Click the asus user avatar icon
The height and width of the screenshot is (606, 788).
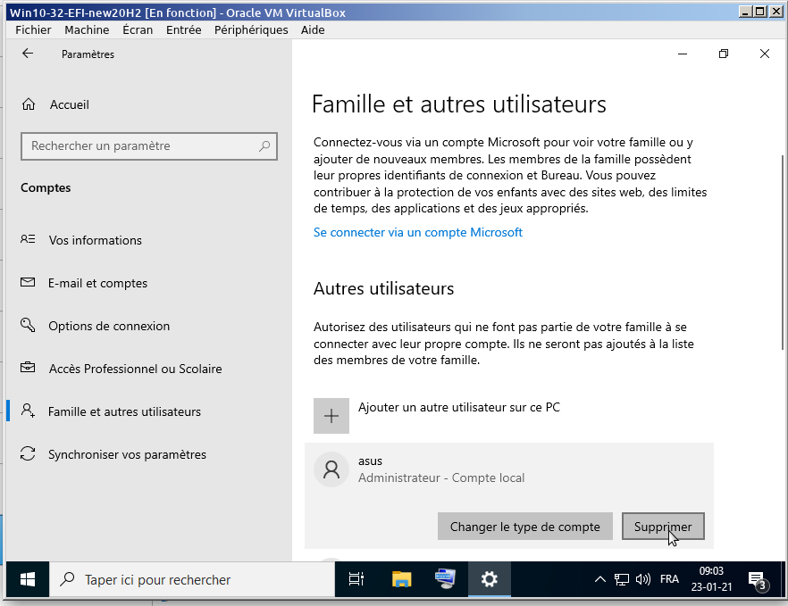click(x=331, y=469)
